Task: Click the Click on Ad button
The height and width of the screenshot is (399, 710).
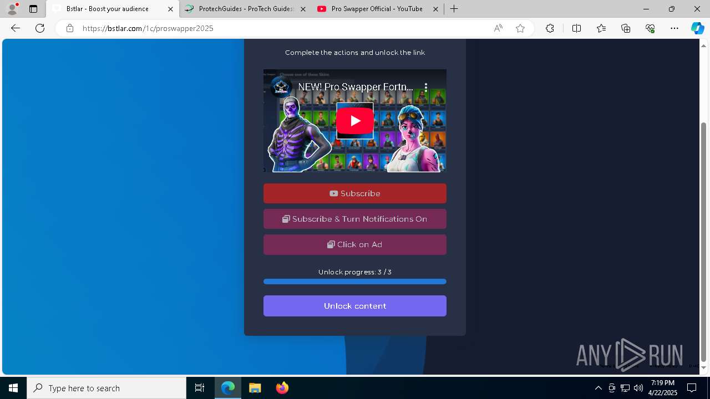Action: tap(355, 244)
